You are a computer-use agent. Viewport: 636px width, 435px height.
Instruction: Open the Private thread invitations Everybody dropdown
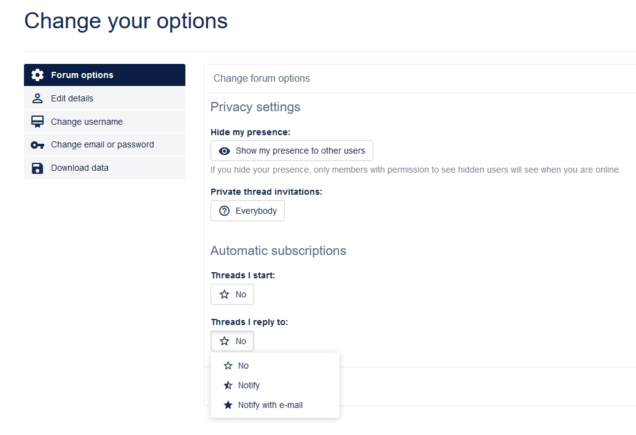pyautogui.click(x=247, y=211)
